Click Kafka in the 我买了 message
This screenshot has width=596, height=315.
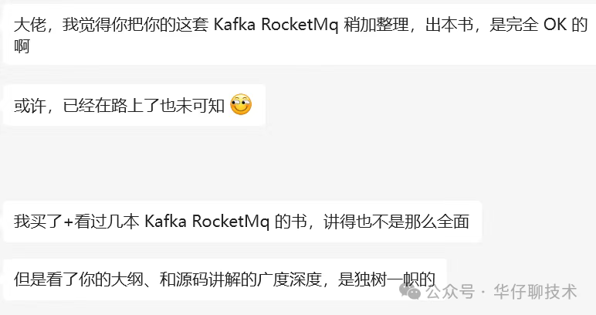pyautogui.click(x=166, y=222)
